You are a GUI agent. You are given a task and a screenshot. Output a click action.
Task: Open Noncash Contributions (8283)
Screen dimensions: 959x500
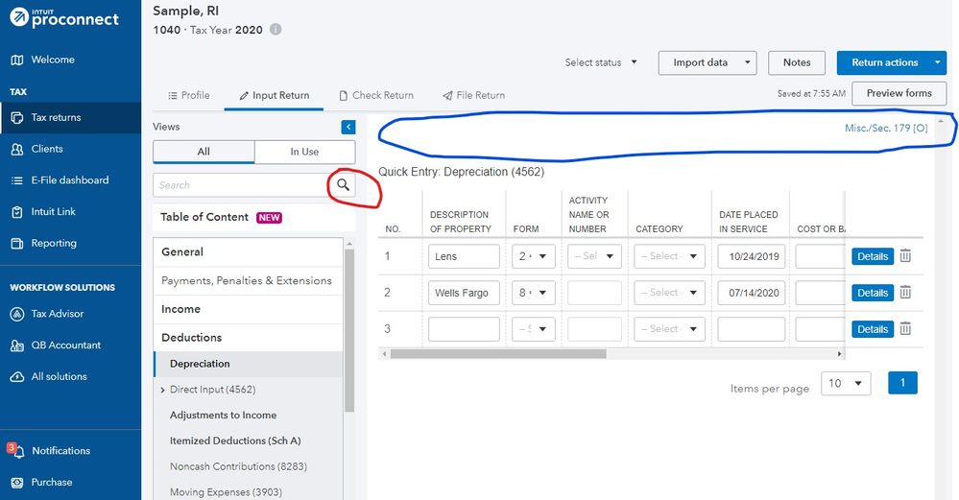point(238,466)
